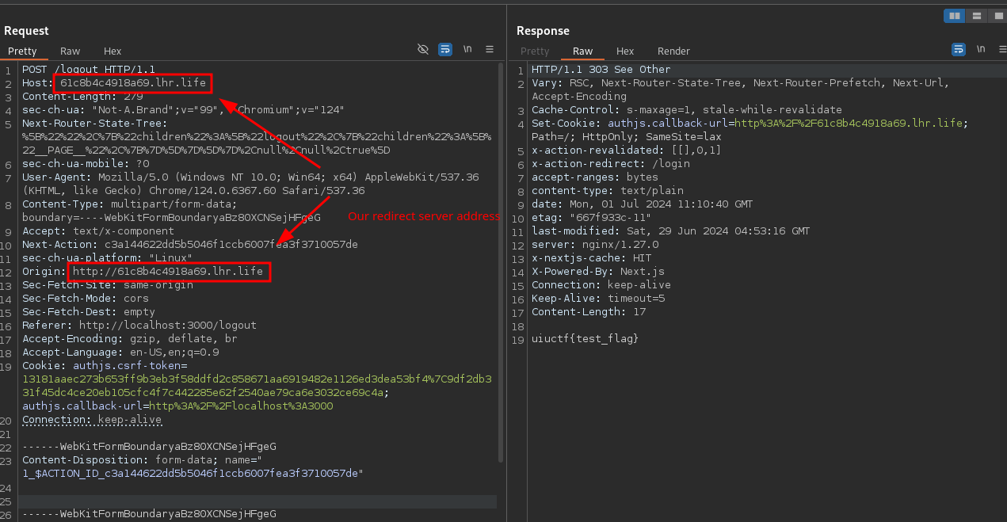Switch to the Hex tab in the Response panel
The height and width of the screenshot is (522, 1007).
625,51
